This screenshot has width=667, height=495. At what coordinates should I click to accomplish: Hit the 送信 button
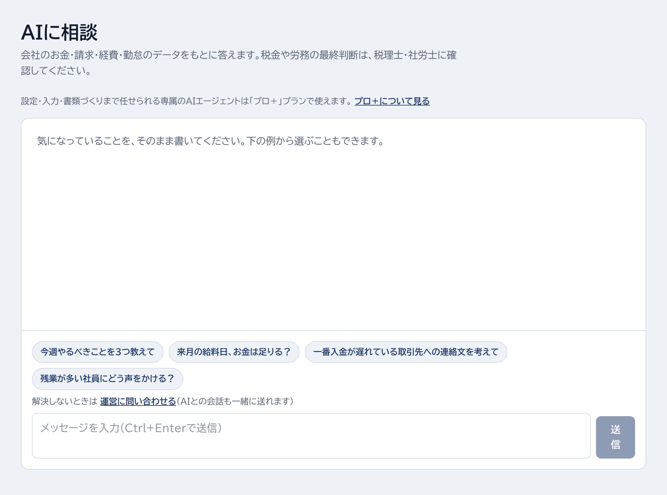click(615, 437)
